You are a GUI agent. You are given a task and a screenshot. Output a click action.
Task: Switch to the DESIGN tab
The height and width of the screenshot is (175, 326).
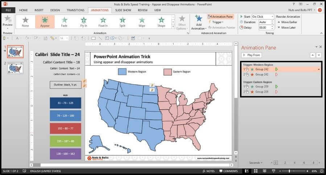point(55,10)
